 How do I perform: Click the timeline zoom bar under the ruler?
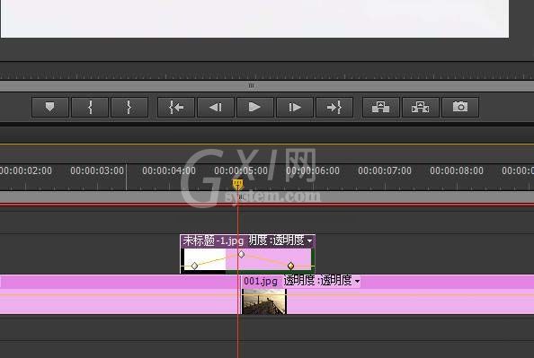pos(267,196)
